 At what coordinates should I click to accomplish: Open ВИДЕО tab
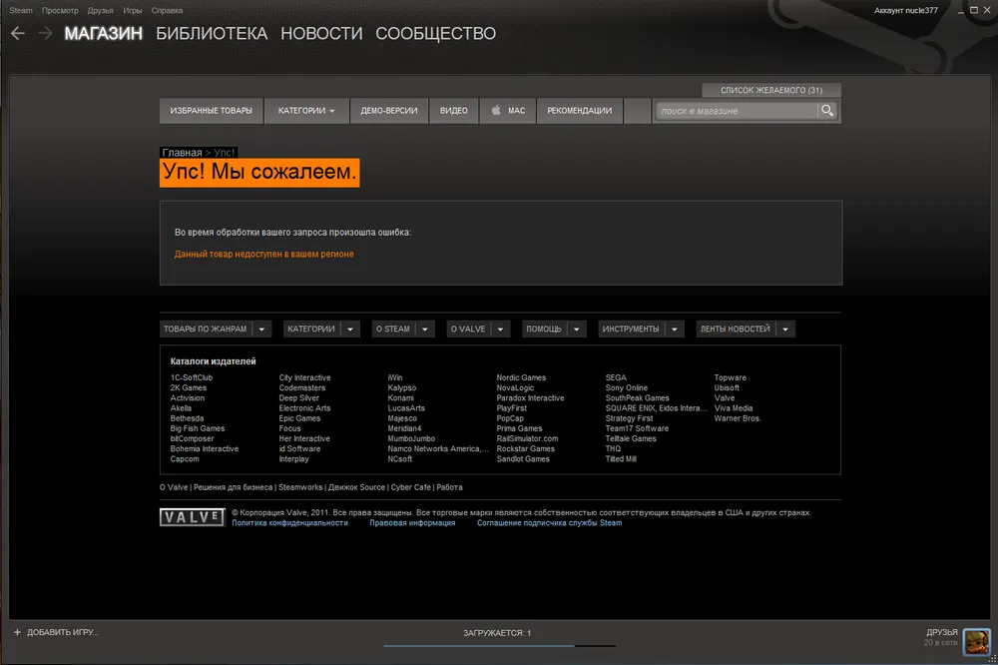(x=454, y=110)
